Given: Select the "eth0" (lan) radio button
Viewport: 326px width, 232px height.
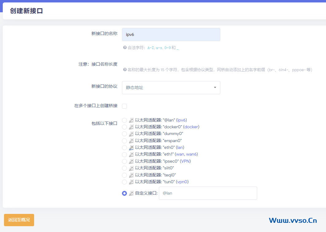Looking at the screenshot, I should click(x=124, y=148).
